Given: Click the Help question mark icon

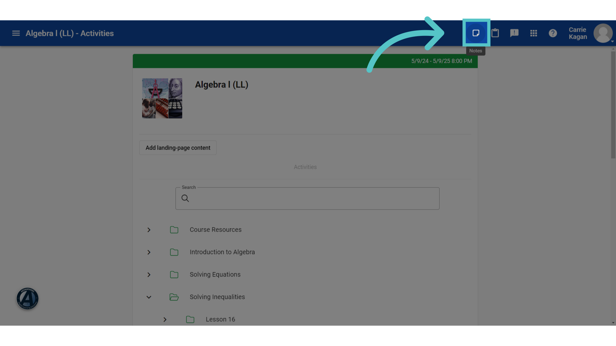Looking at the screenshot, I should (553, 33).
